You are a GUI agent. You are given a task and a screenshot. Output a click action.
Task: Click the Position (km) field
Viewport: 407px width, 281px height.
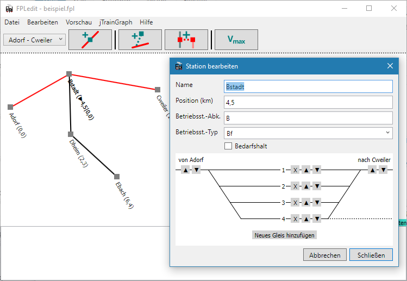click(308, 102)
